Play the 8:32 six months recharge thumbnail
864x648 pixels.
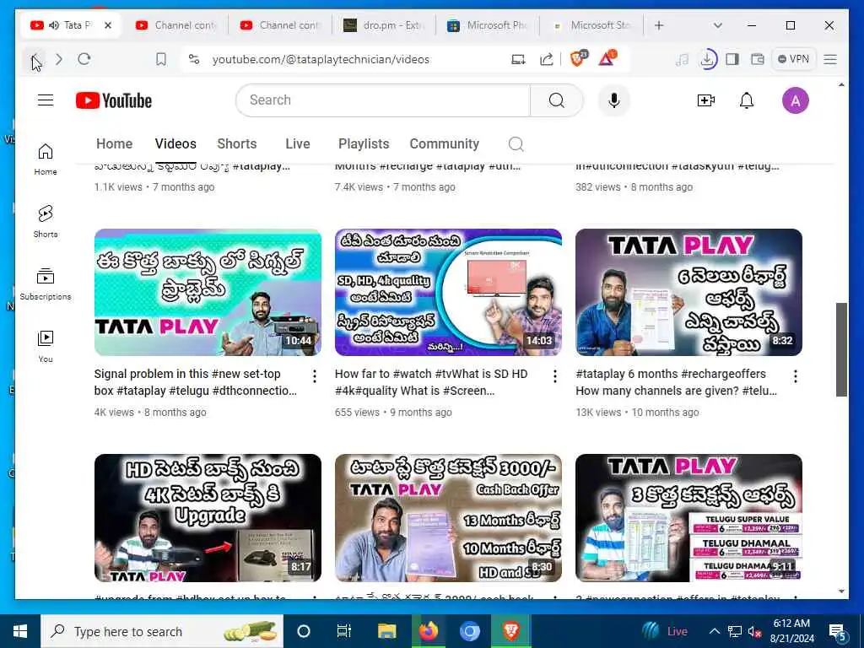[x=688, y=292]
